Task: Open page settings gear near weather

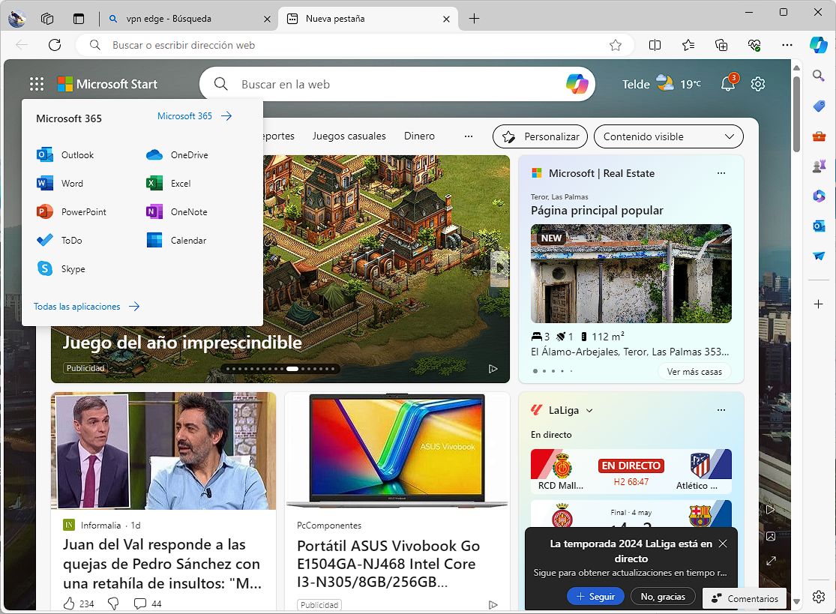Action: pyautogui.click(x=757, y=84)
